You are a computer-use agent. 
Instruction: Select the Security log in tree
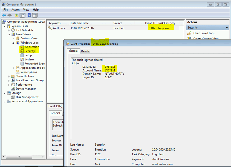pyautogui.click(x=30, y=51)
